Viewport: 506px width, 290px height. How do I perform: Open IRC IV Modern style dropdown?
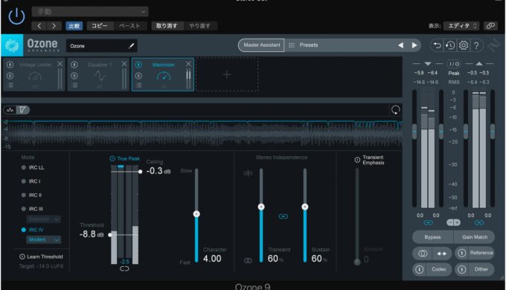click(x=43, y=239)
